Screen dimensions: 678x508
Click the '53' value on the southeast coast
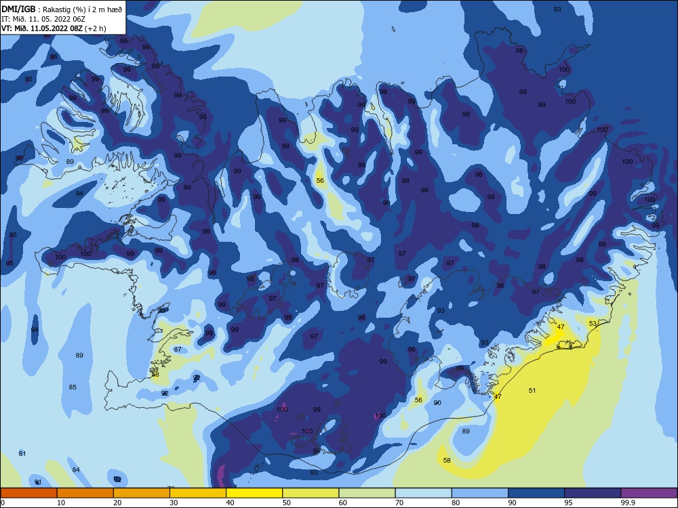point(593,323)
